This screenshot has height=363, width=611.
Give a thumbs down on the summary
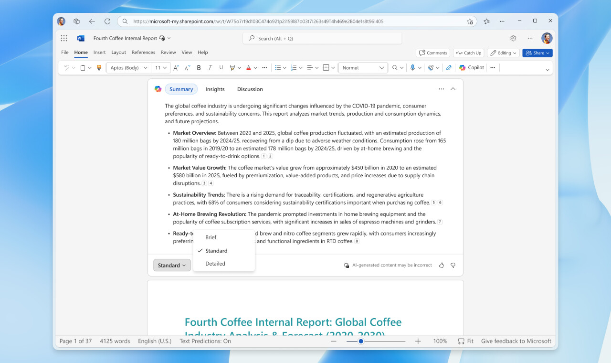(453, 265)
